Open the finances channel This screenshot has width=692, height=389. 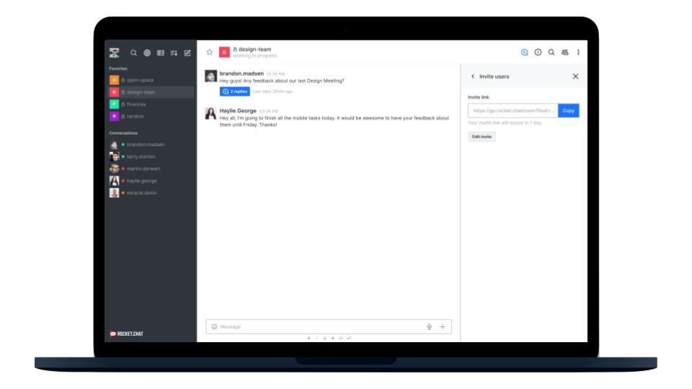coord(151,104)
